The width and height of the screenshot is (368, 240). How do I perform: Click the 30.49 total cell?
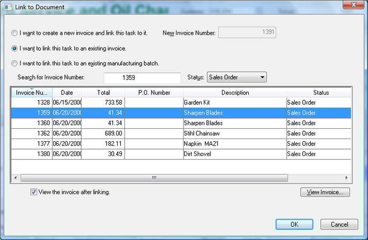pyautogui.click(x=103, y=154)
